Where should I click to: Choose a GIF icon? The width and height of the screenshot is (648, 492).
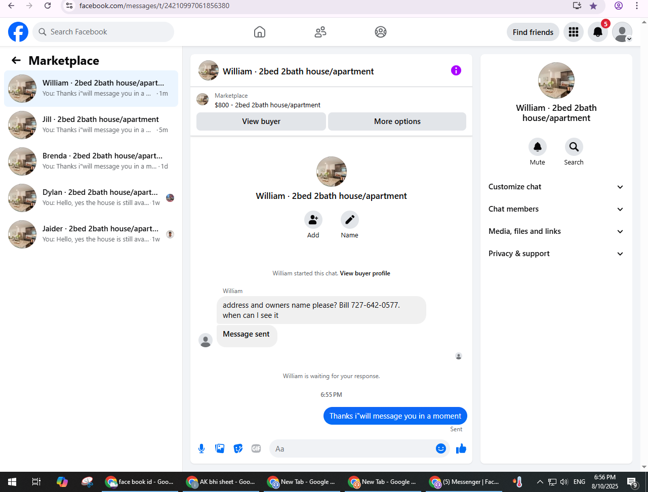256,448
